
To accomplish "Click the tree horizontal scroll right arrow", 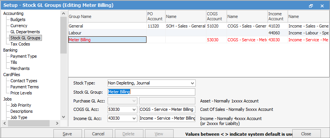I will click(57, 123).
